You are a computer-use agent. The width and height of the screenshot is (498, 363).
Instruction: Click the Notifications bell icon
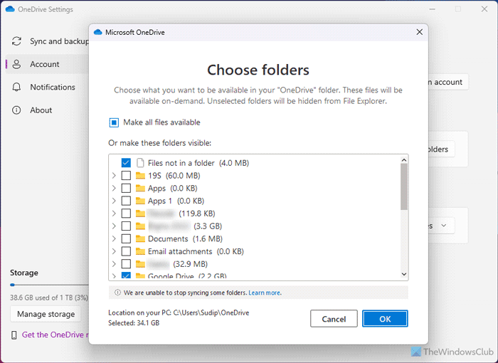(x=16, y=87)
